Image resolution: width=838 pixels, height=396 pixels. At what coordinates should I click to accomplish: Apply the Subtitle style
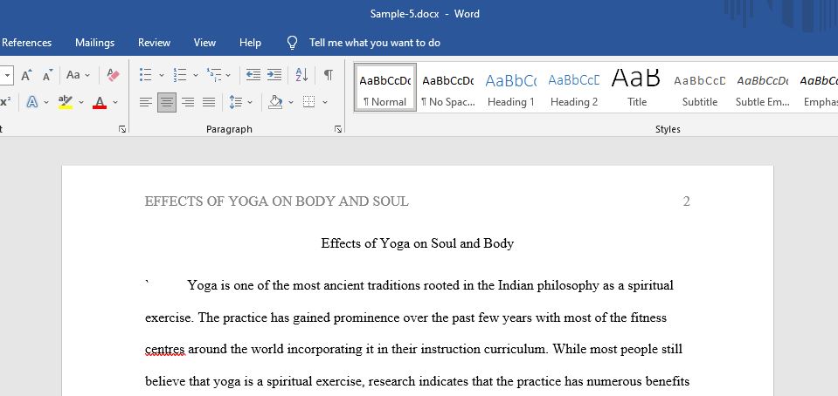pos(700,87)
